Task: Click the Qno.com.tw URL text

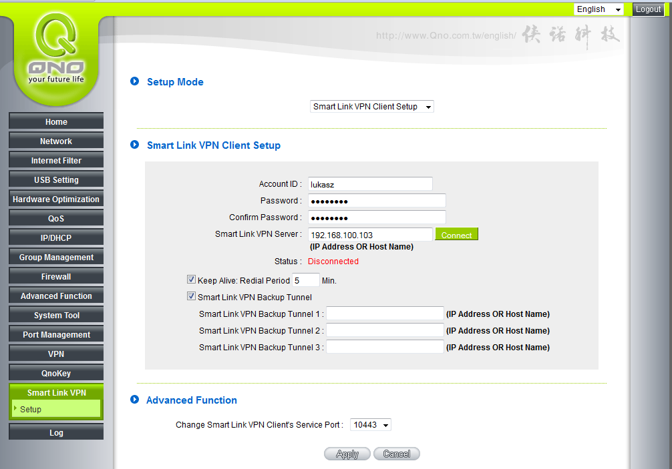Action: click(x=446, y=35)
